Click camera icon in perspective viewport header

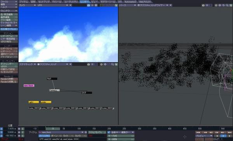[x=203, y=5]
